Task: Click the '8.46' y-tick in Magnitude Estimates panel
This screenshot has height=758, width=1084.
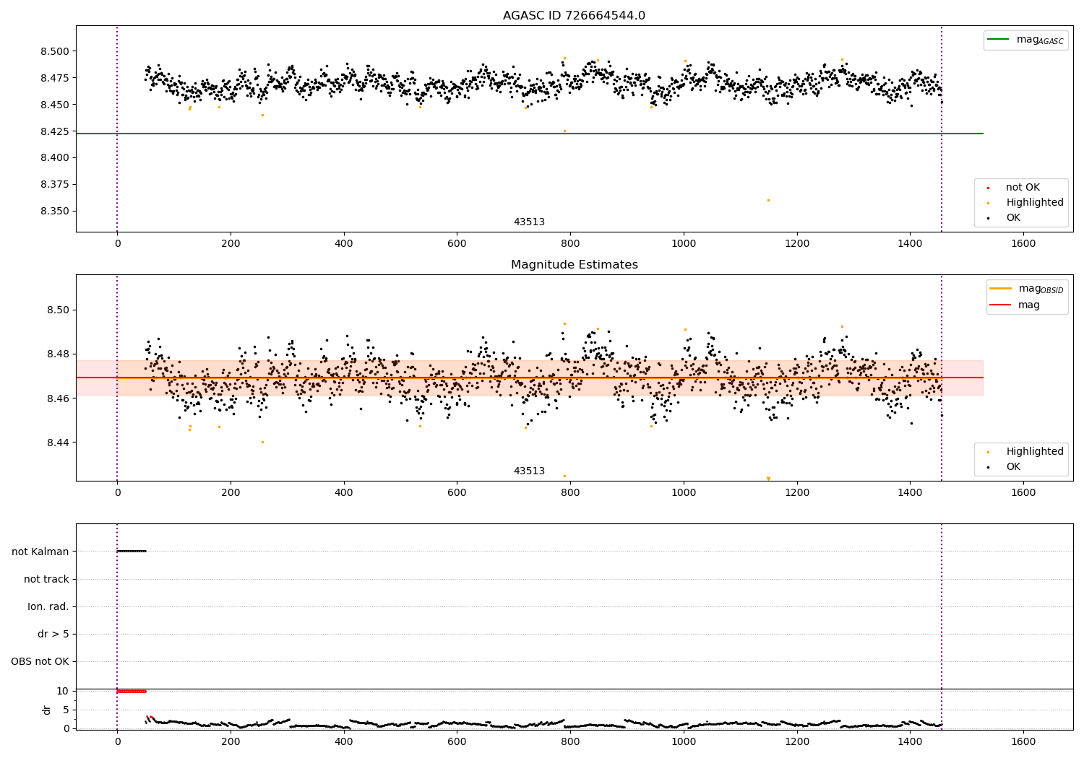Action: 59,398
